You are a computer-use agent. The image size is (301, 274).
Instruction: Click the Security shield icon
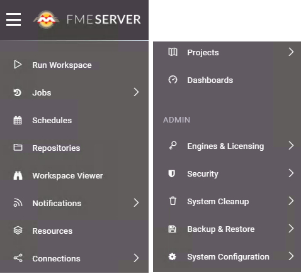point(172,173)
